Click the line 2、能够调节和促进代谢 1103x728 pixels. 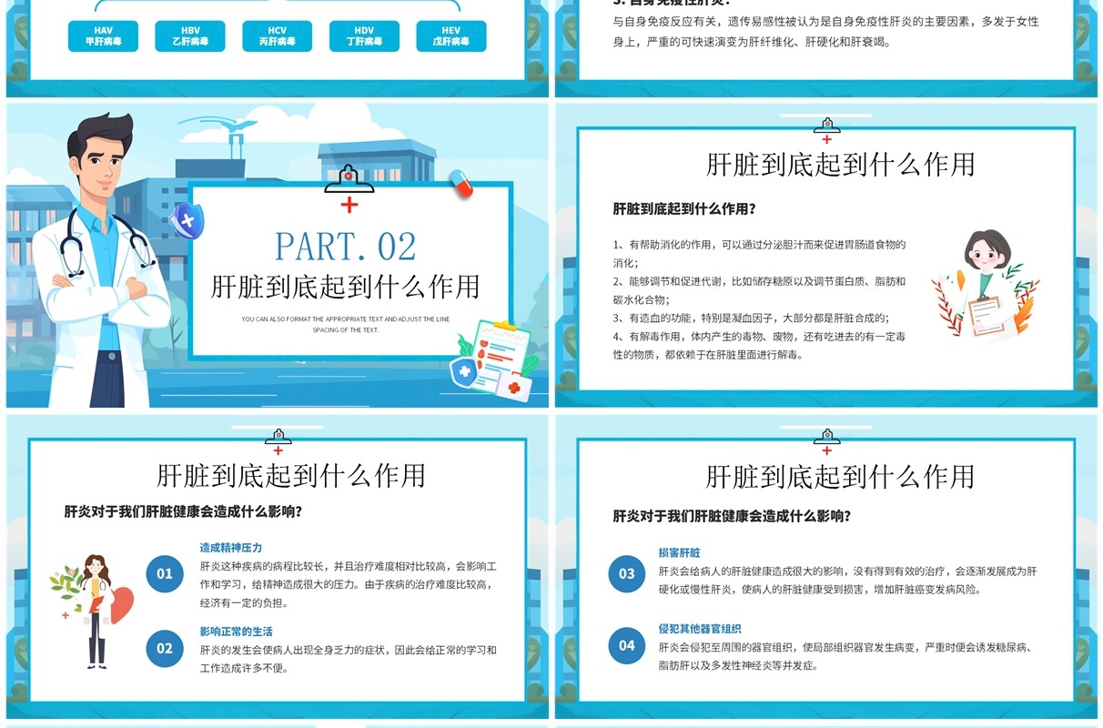click(x=760, y=290)
